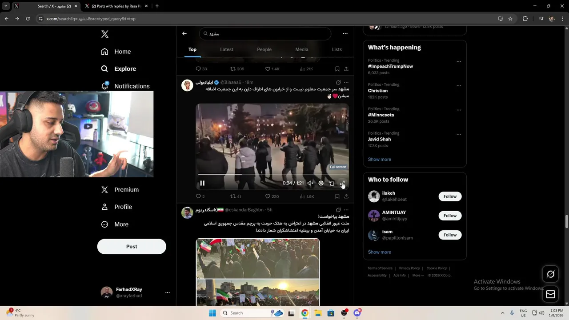Reply to the post with 2 replies
Image resolution: width=569 pixels, height=320 pixels.
click(x=200, y=196)
